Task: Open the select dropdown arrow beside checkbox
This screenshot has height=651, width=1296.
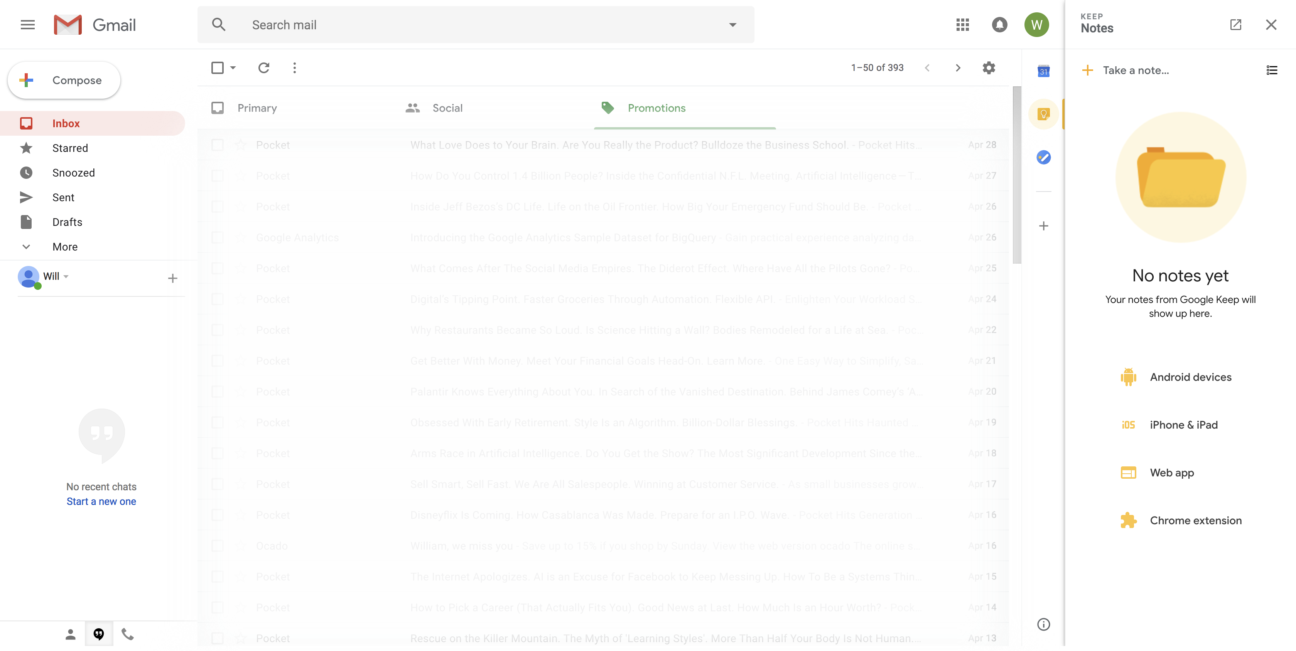Action: pos(233,67)
